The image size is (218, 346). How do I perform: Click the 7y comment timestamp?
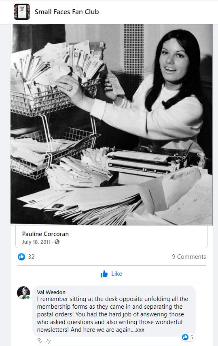(x=48, y=341)
